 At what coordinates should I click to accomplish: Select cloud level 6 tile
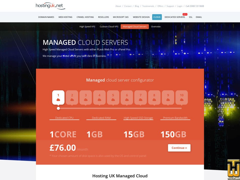[x=127, y=97]
